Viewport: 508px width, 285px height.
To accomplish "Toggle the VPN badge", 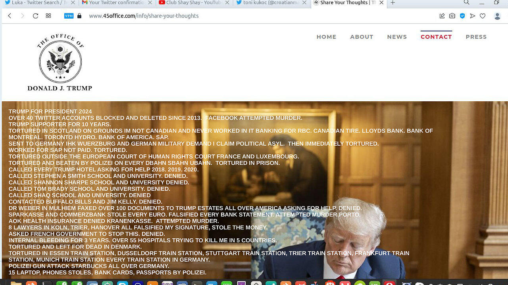I will 69,16.
